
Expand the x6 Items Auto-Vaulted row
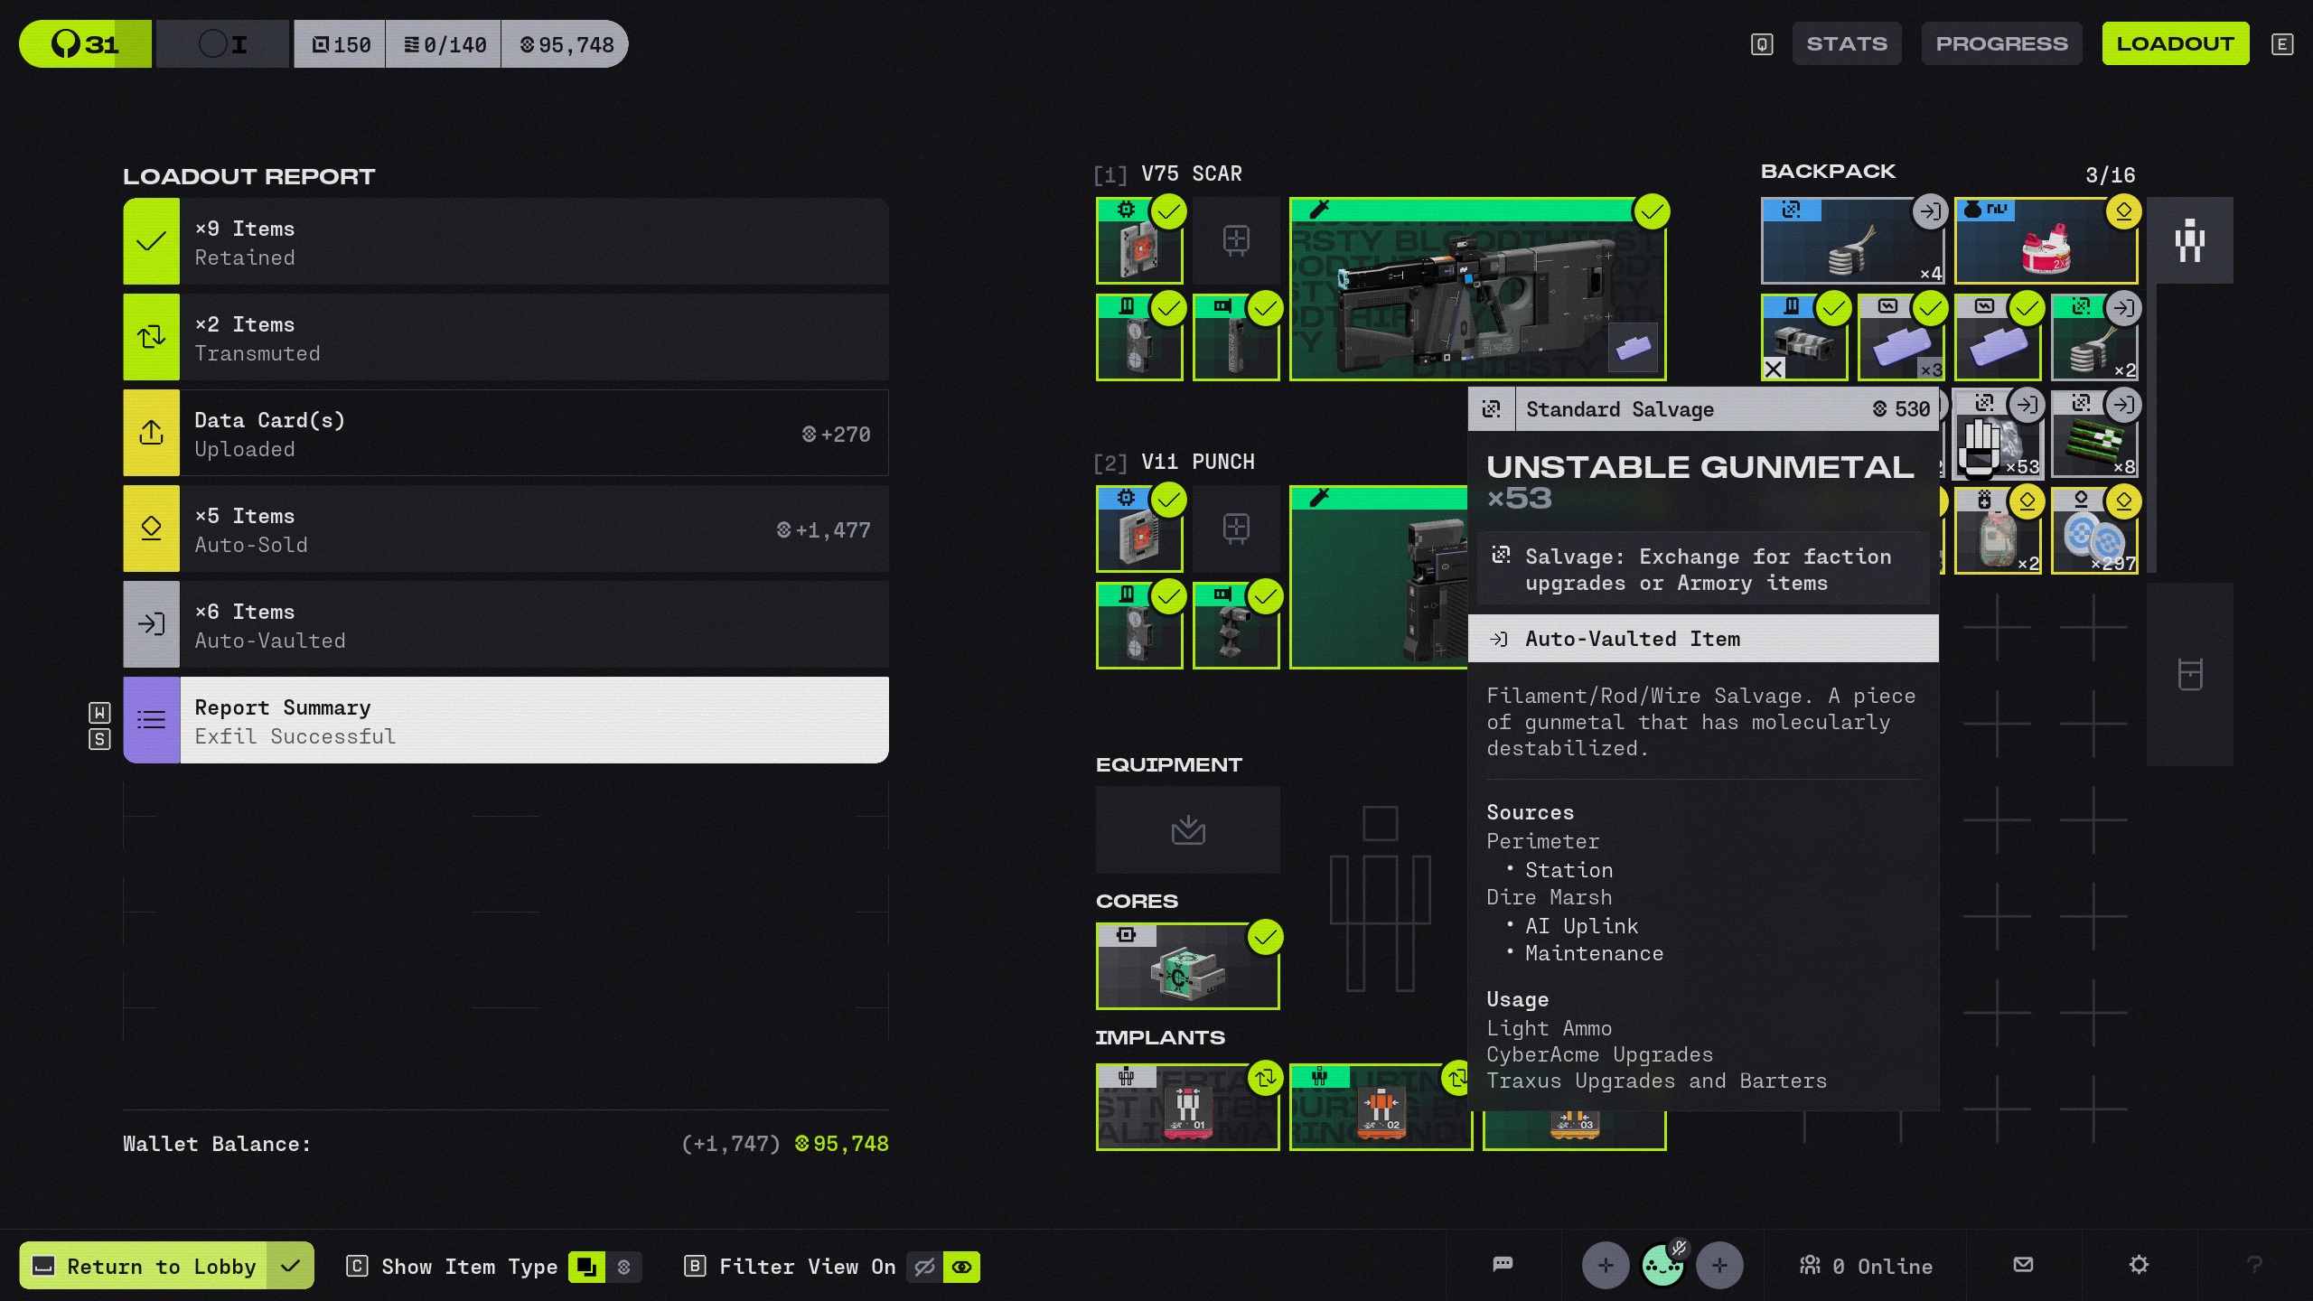pyautogui.click(x=506, y=625)
